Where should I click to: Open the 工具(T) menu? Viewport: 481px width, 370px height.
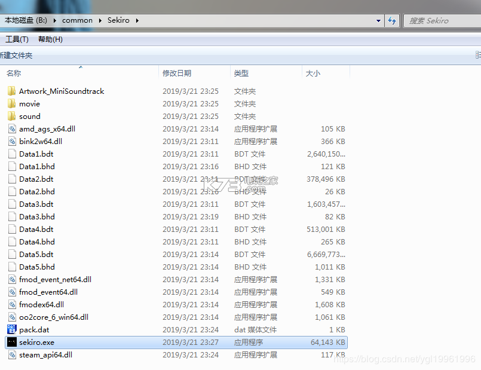17,39
